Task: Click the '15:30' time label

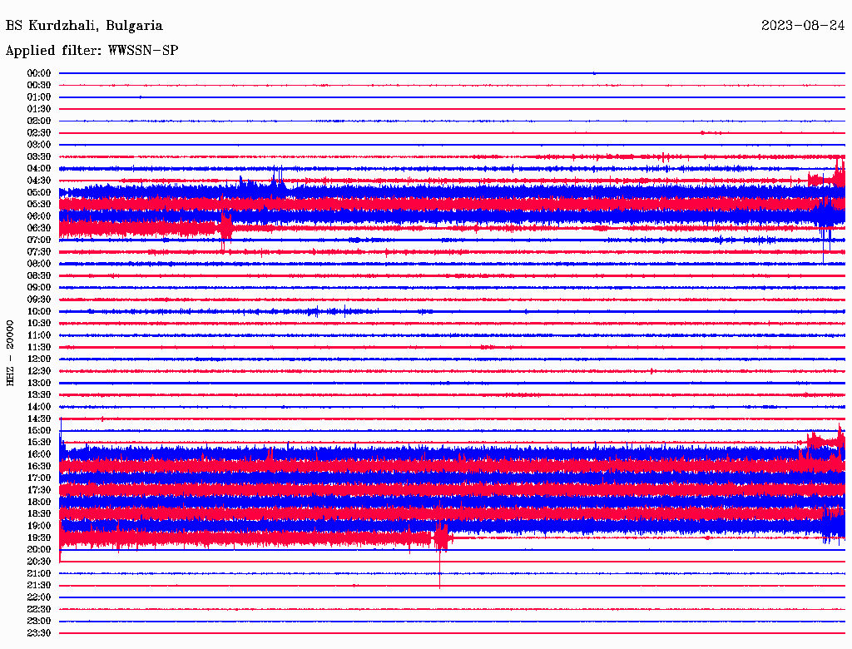Action: (39, 443)
